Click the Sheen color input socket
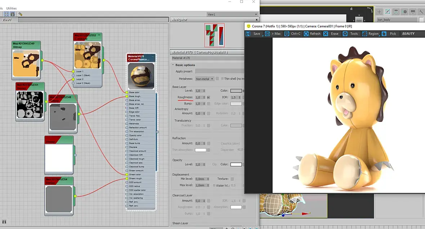 [127, 175]
